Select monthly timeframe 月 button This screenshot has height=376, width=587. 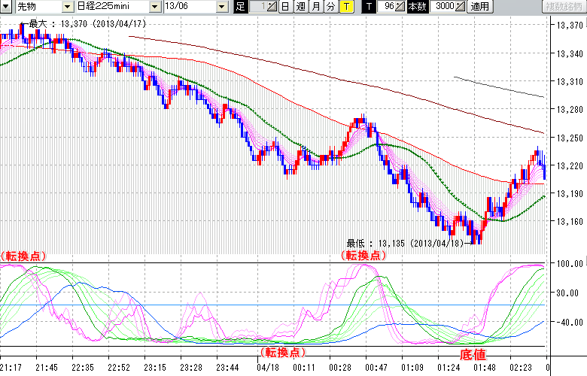coord(315,7)
